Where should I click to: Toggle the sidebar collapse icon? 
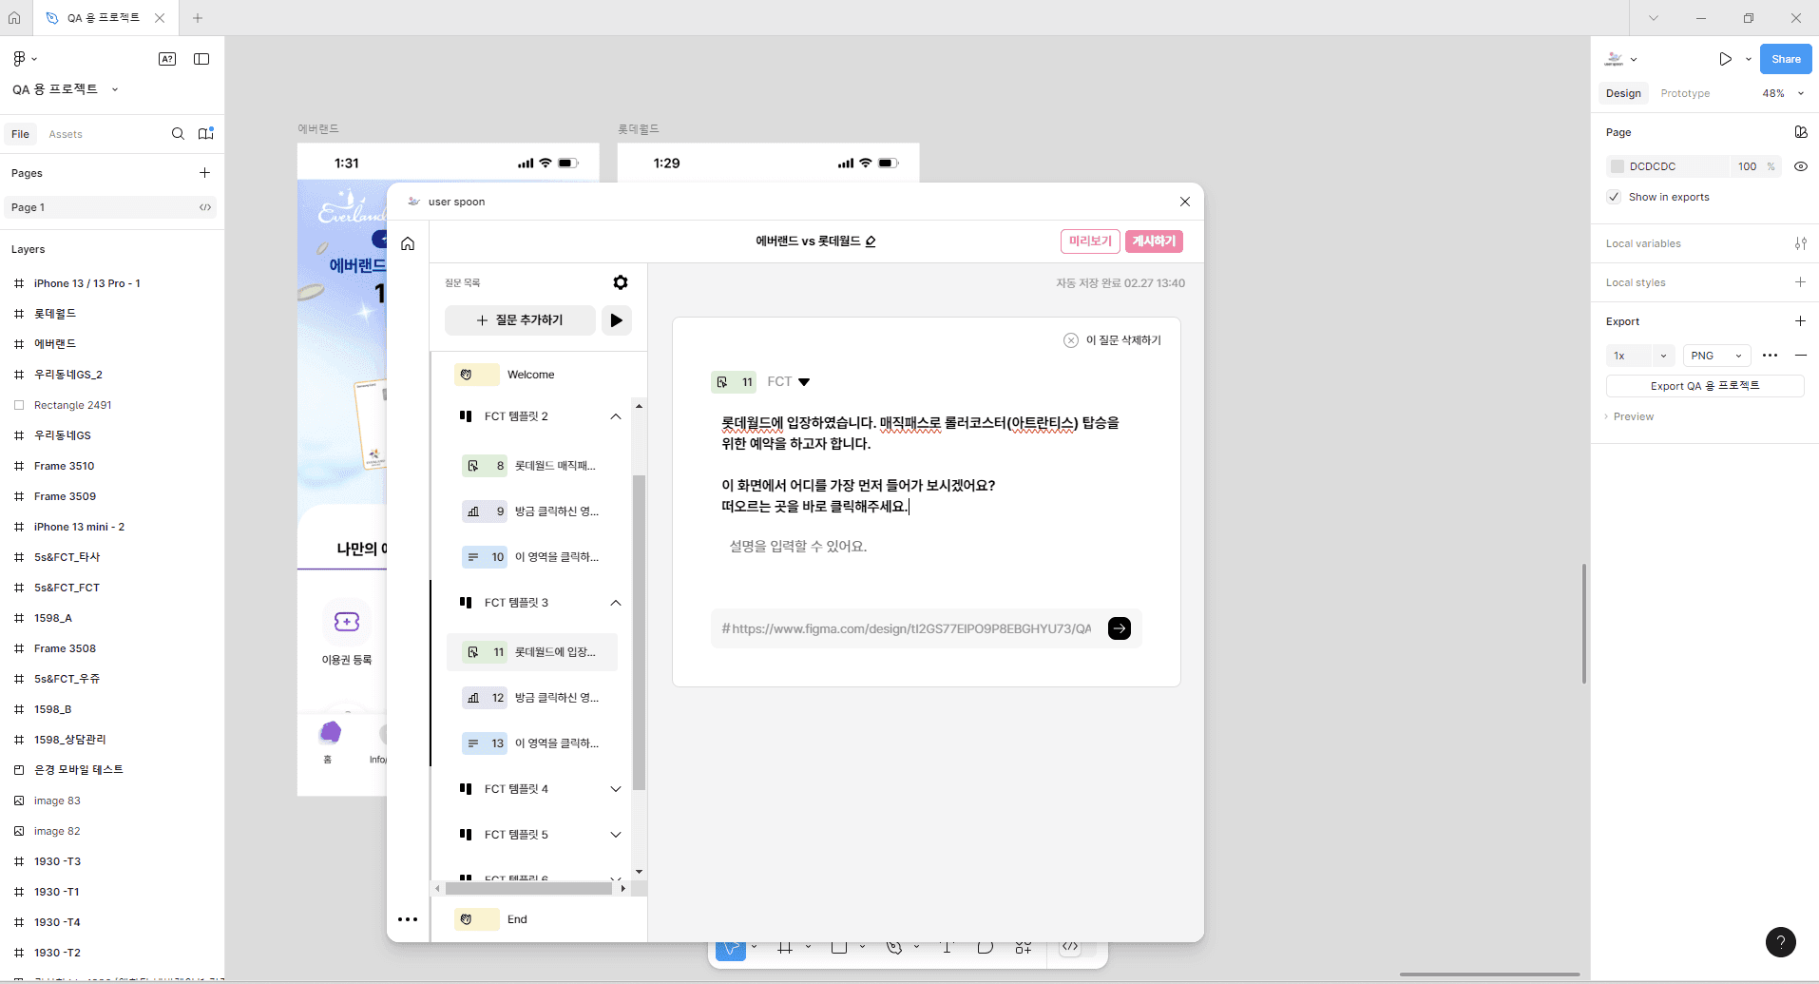pos(201,59)
